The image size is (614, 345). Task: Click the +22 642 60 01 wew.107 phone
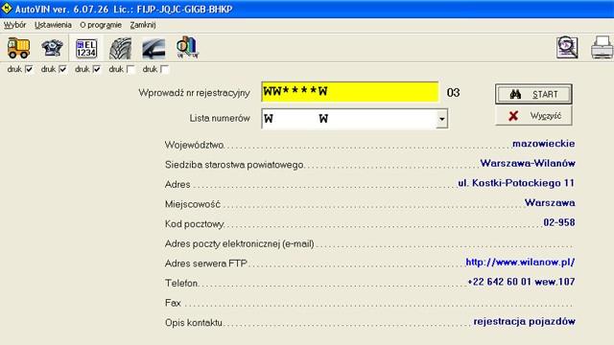[521, 282]
